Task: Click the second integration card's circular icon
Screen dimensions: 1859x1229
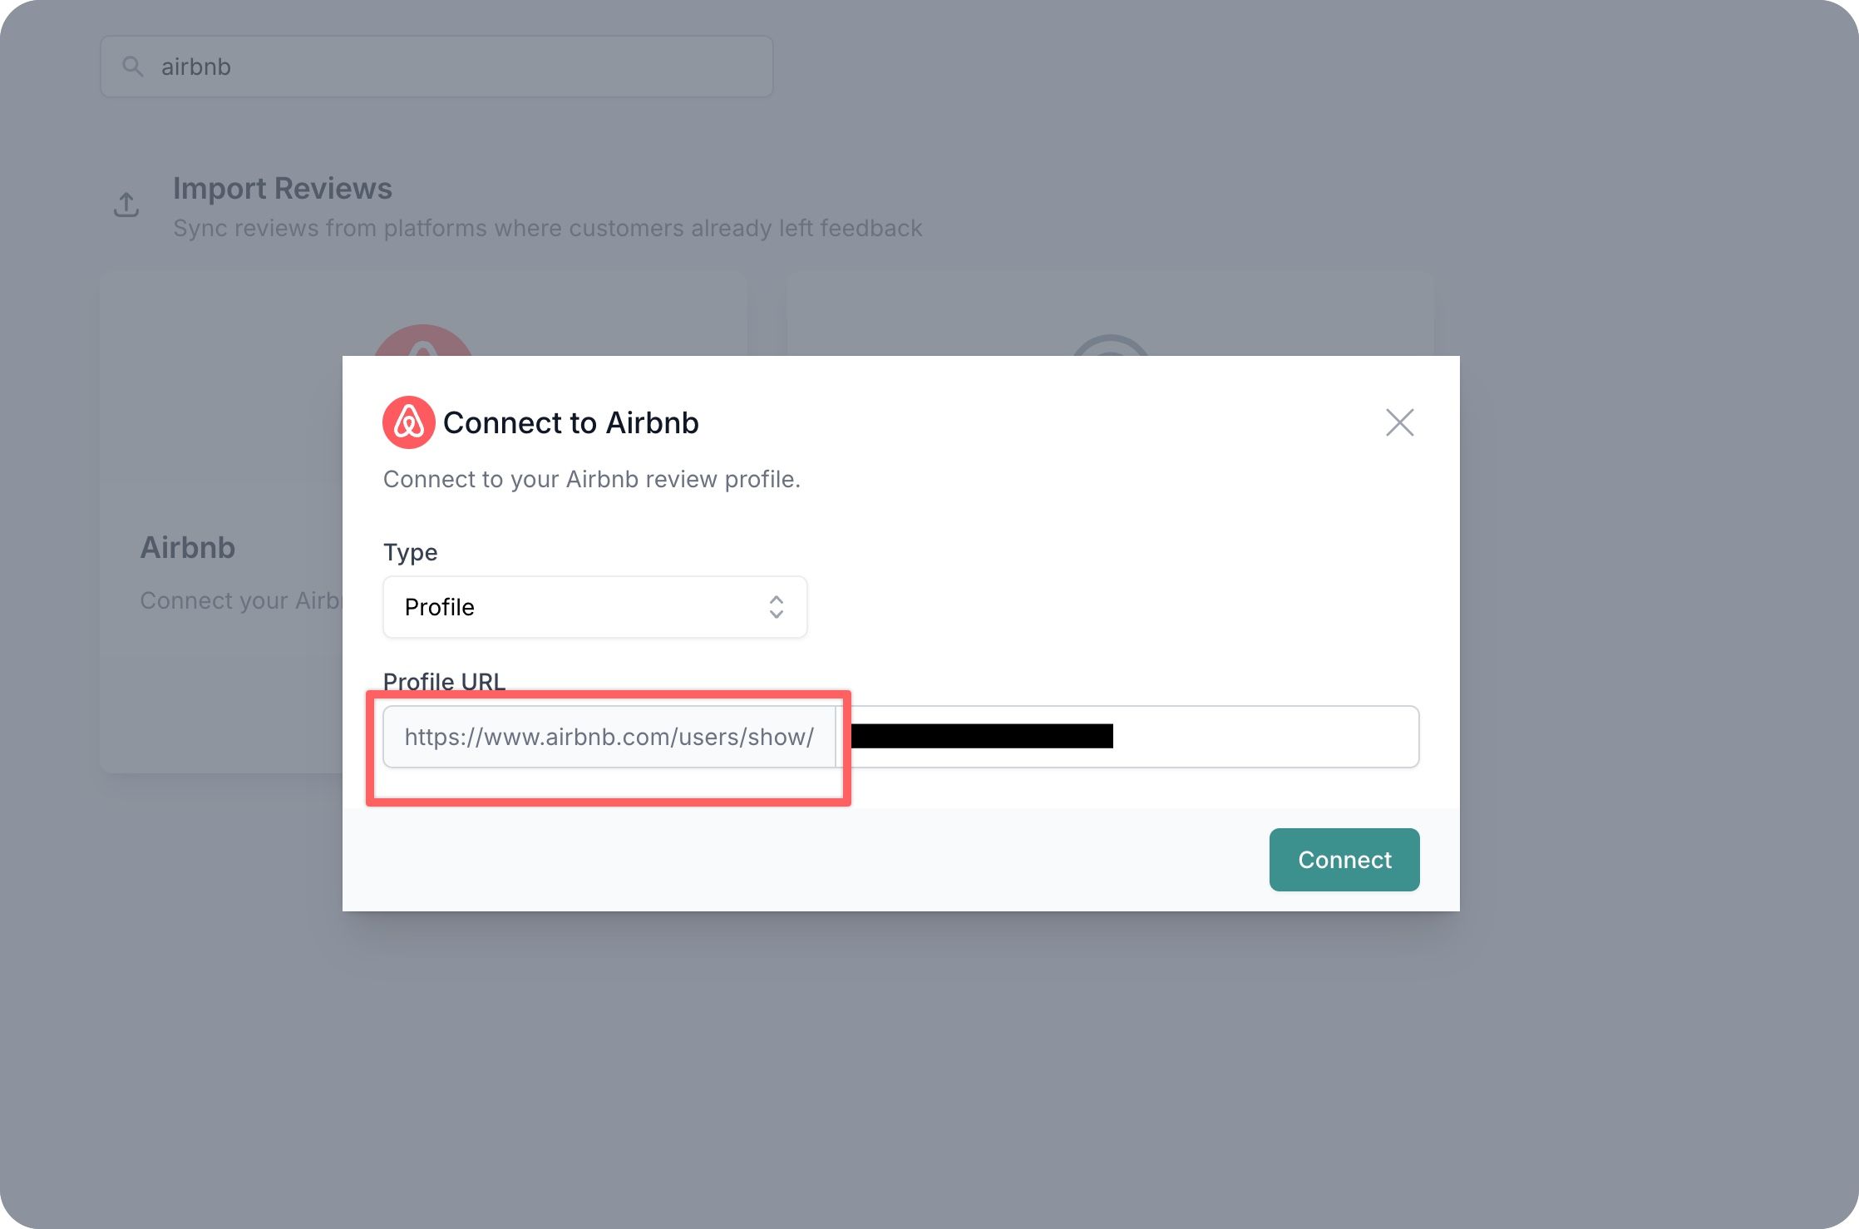Action: click(x=1111, y=345)
